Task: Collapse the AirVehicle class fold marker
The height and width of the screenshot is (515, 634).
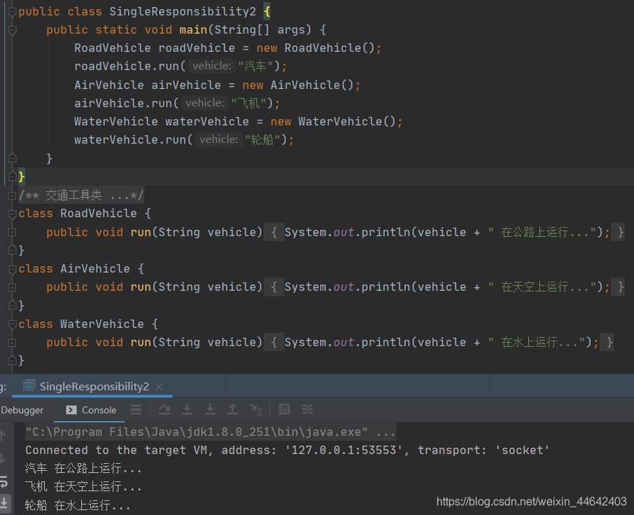Action: [x=12, y=269]
